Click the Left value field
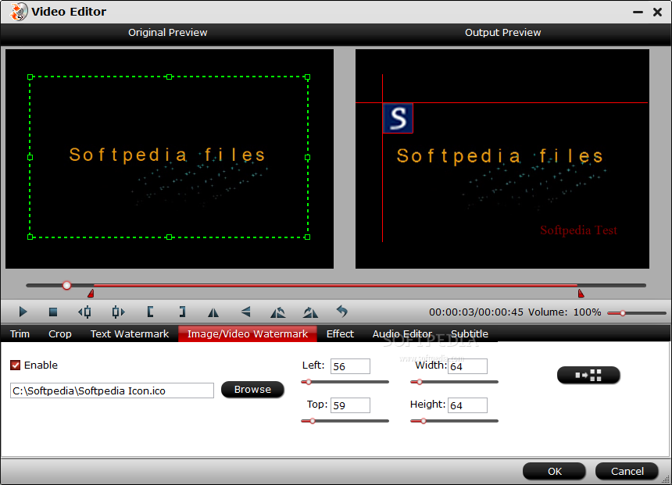The width and height of the screenshot is (672, 485). pos(350,366)
